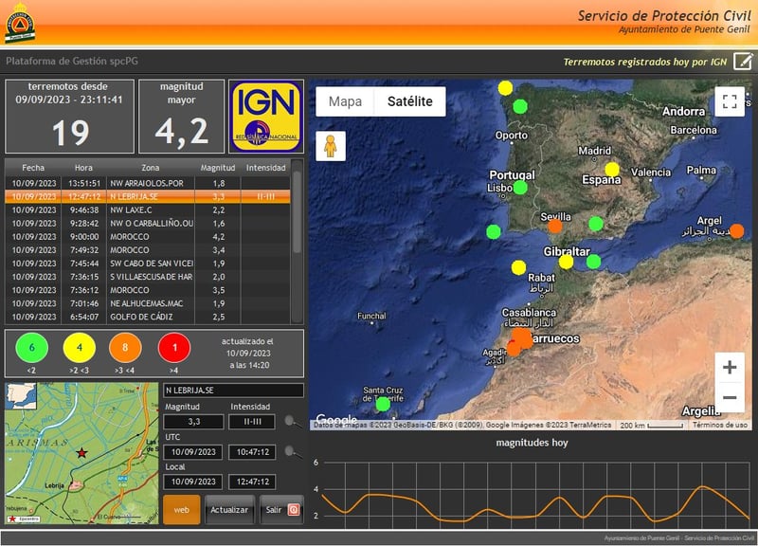Switch map to Satélite view
This screenshot has height=546, width=758.
409,101
